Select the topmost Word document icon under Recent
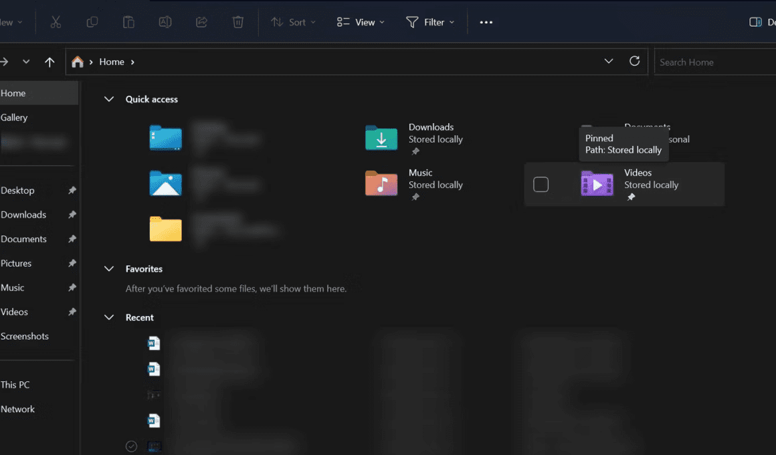This screenshot has height=455, width=776. point(154,343)
